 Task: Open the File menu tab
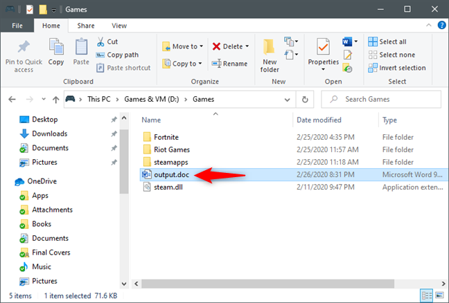(x=17, y=26)
